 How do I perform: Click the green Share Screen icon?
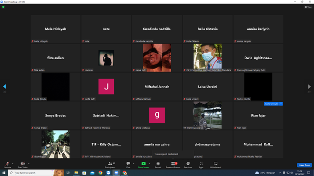pos(143,164)
